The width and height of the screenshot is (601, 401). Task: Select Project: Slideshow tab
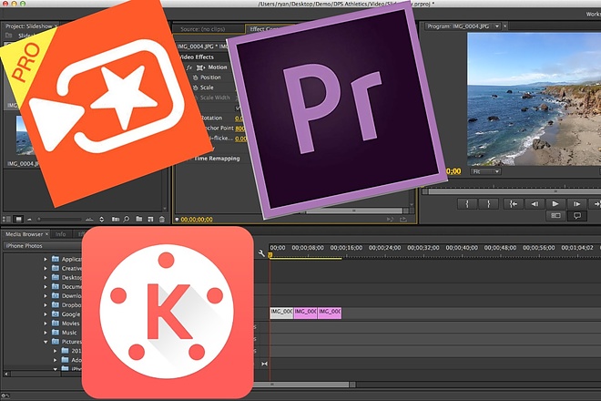pyautogui.click(x=29, y=26)
